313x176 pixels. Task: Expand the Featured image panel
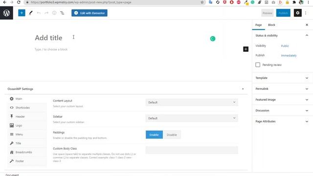pyautogui.click(x=283, y=100)
